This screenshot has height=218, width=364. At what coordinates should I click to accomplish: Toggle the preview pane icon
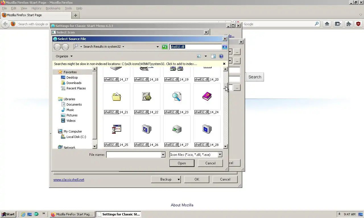[213, 56]
